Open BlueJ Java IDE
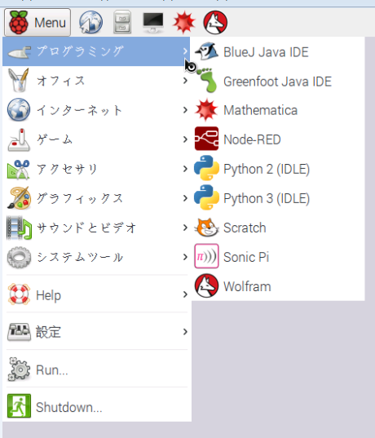Screen dimensions: 375x438 coord(278,51)
